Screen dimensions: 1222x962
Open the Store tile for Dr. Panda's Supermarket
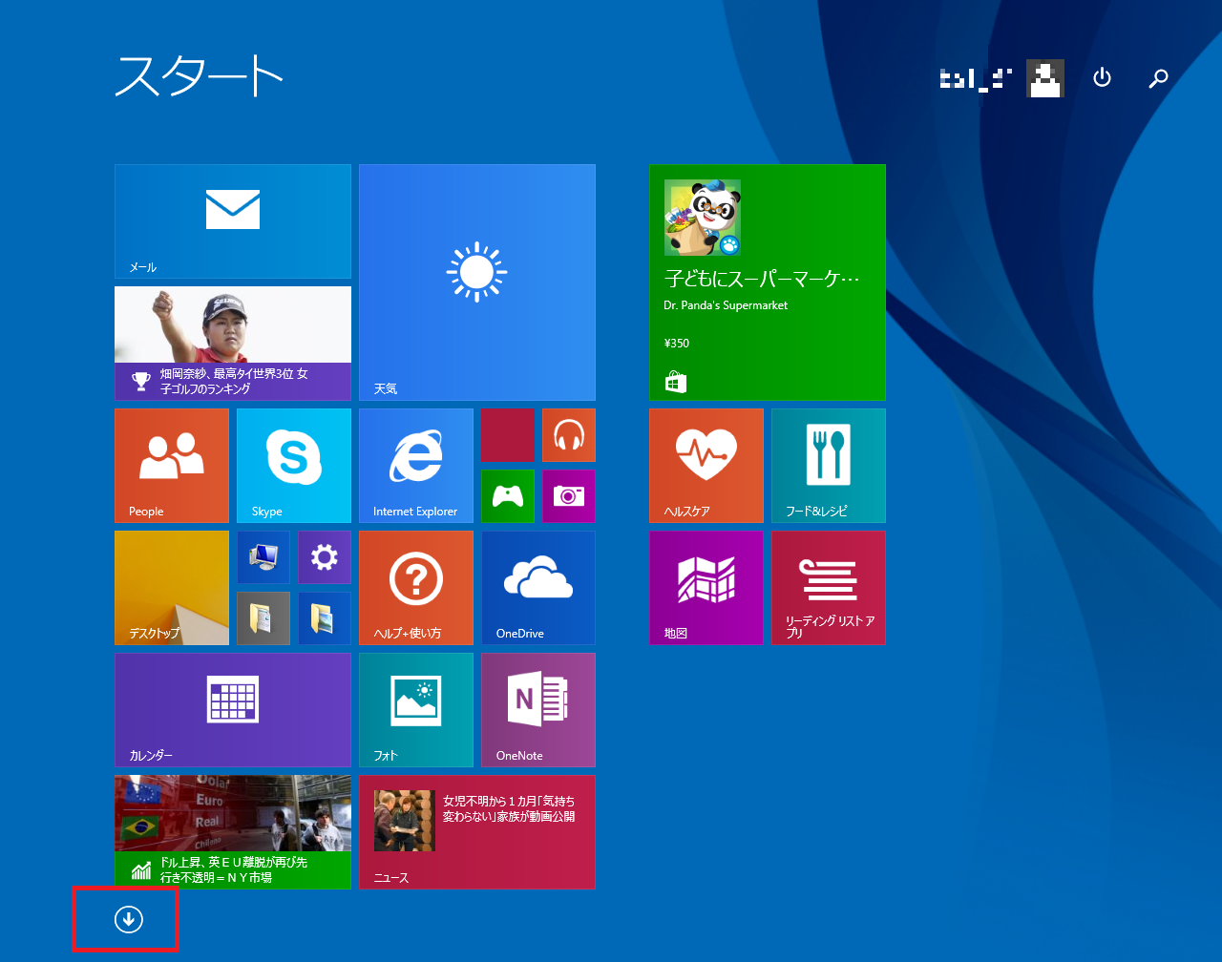[768, 282]
